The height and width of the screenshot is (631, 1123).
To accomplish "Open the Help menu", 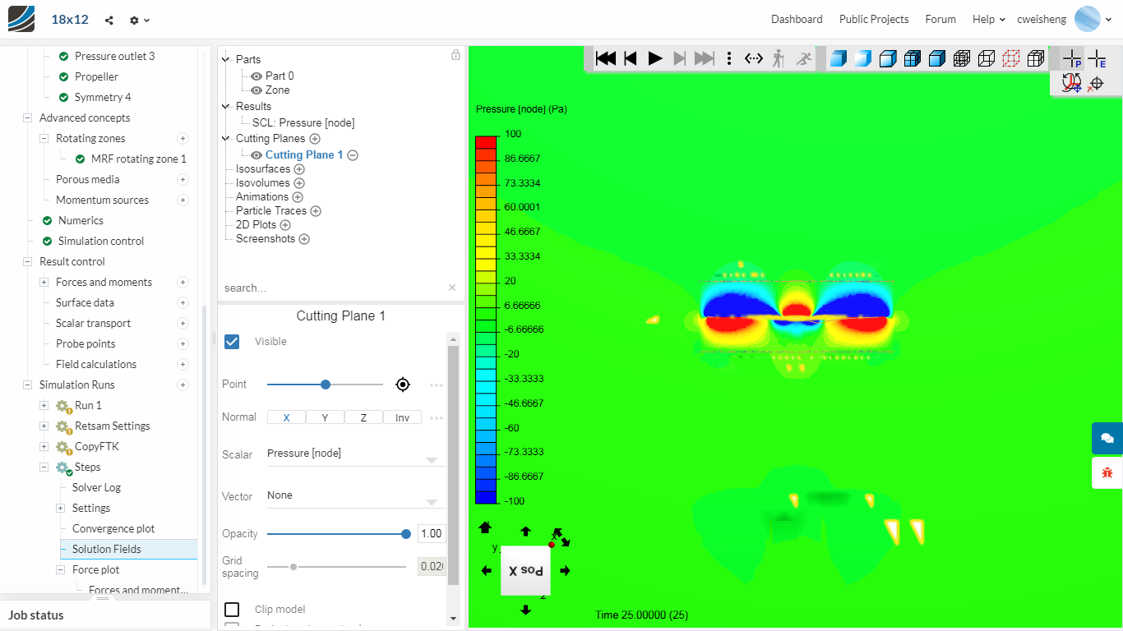I will pyautogui.click(x=989, y=19).
